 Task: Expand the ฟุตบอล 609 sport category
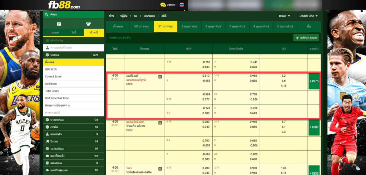tap(74, 55)
